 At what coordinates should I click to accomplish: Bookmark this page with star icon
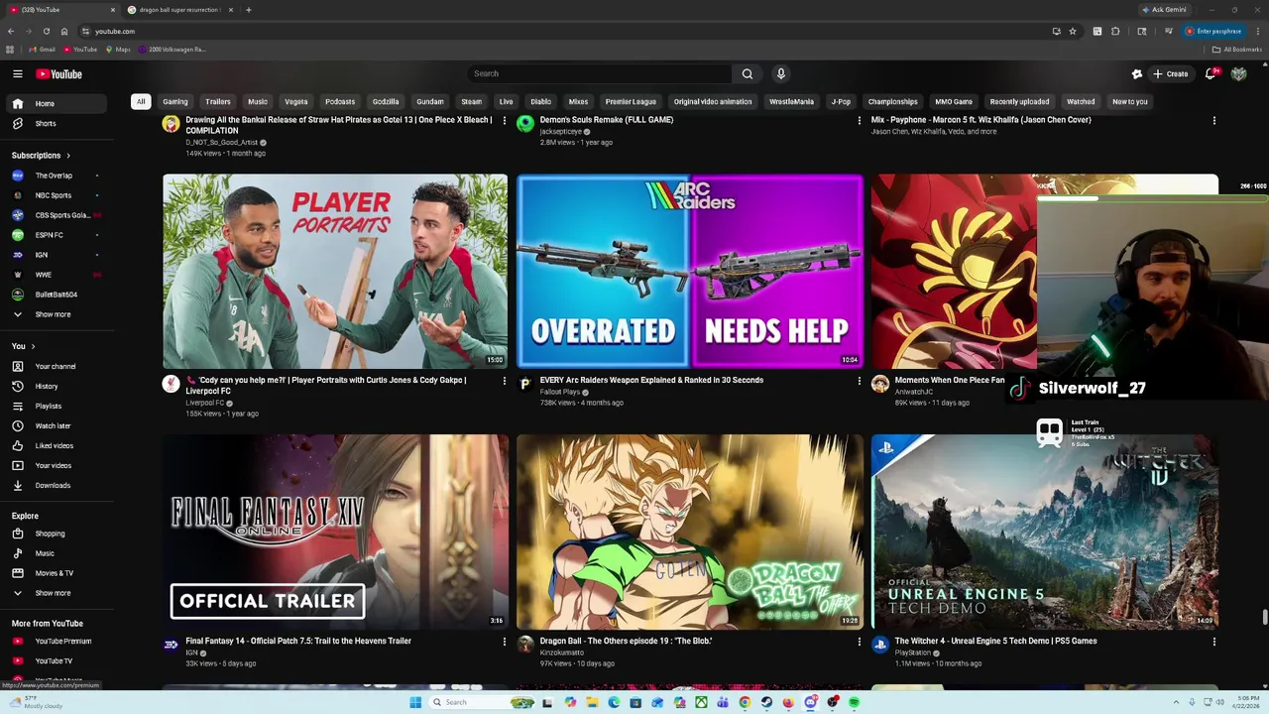pos(1073,31)
